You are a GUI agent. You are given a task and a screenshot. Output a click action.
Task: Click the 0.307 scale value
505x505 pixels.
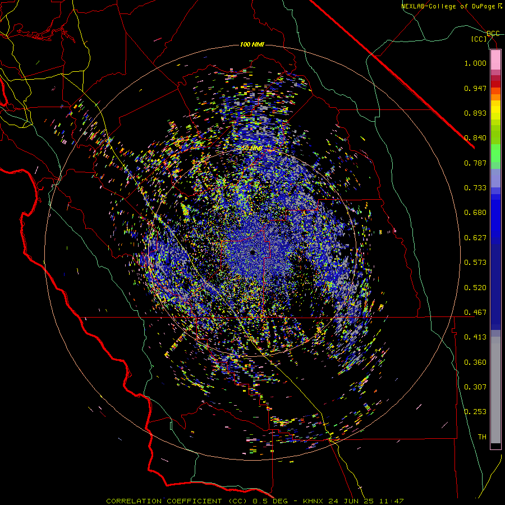pos(475,387)
